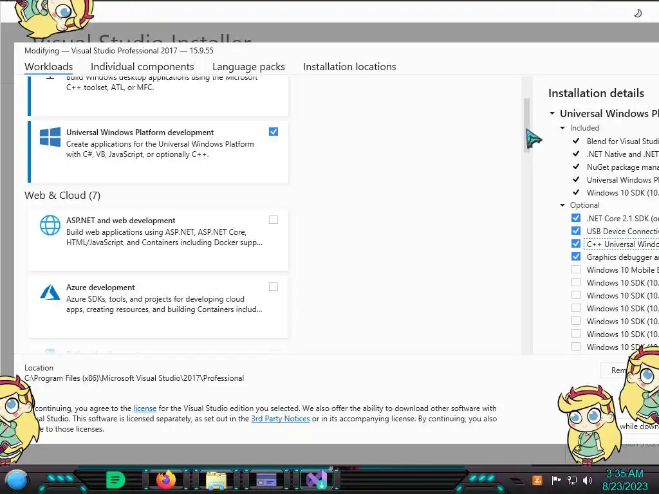
Task: Open the Action Center flag icon in tray
Action: pyautogui.click(x=556, y=480)
